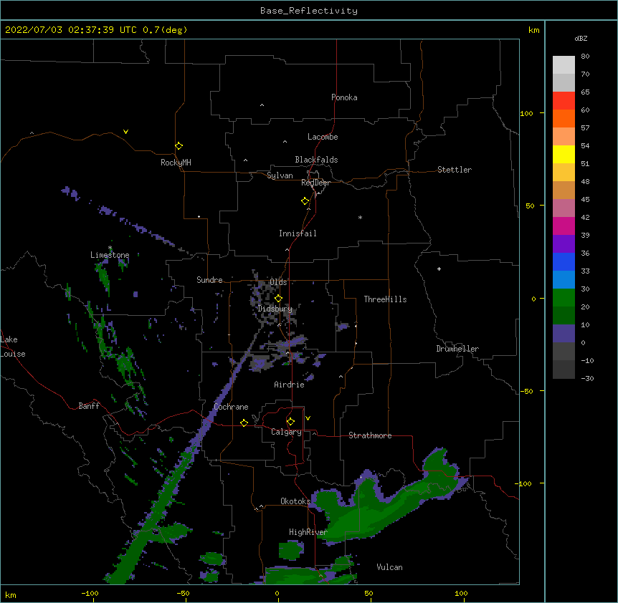Viewport: 618px width, 603px height.
Task: Click the Stettler town label
Action: (x=455, y=170)
